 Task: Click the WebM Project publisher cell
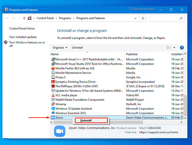coord(135,100)
